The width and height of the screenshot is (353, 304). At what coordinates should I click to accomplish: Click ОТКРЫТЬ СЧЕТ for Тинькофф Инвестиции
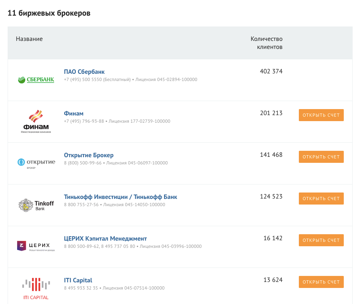tap(321, 199)
